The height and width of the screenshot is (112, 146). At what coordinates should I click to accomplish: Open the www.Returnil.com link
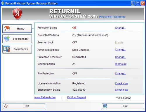(45, 97)
